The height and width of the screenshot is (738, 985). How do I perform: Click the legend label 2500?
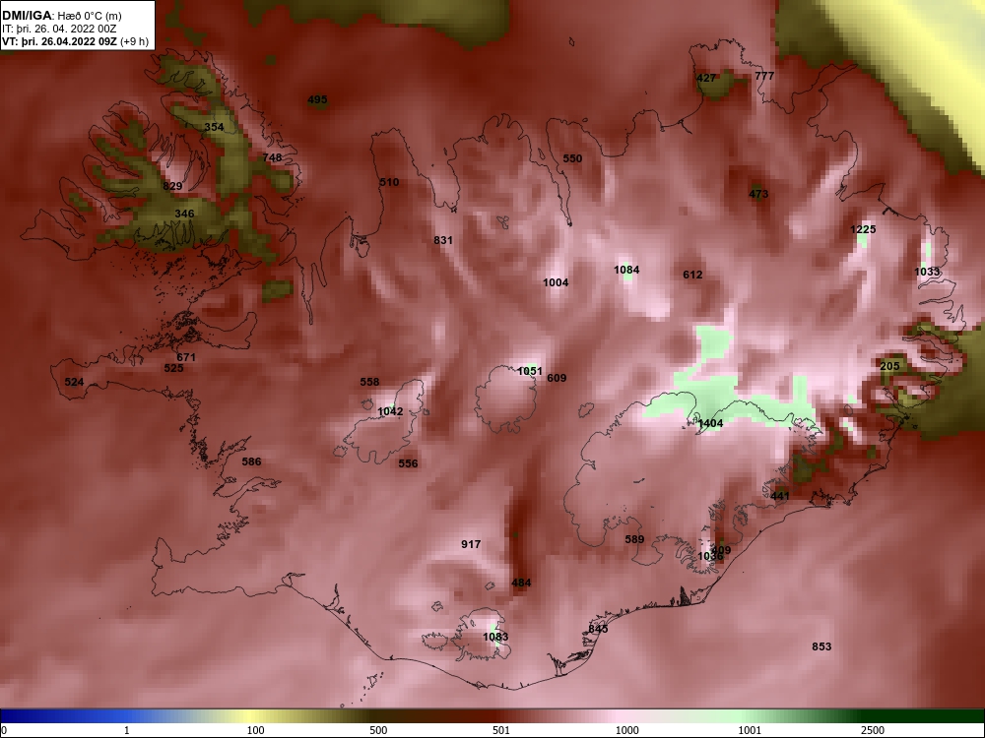click(873, 730)
